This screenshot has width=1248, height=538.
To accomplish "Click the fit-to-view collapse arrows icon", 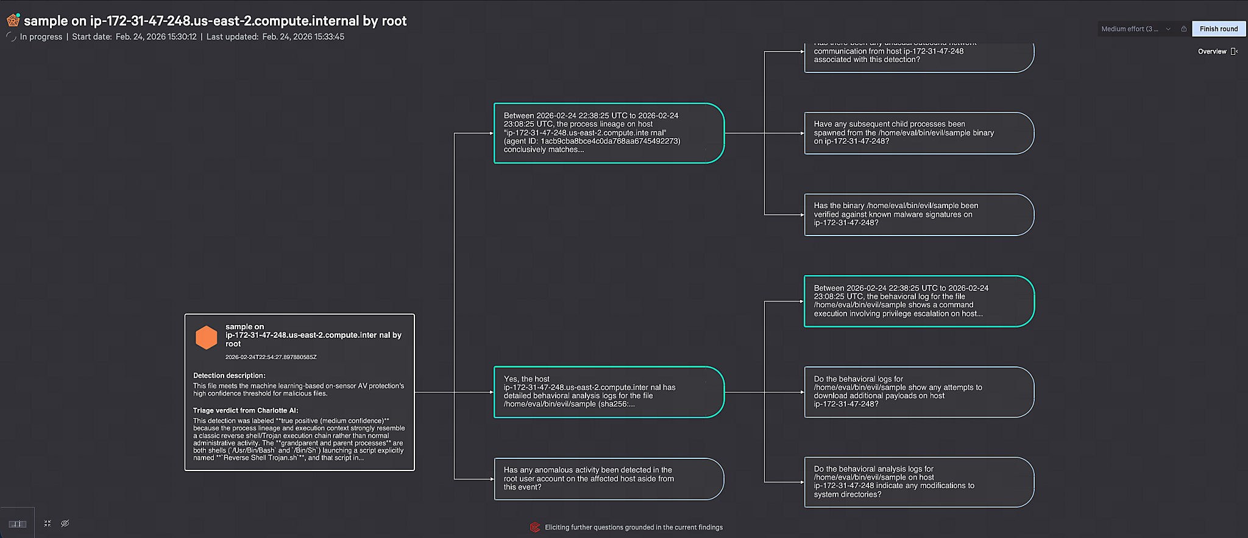I will [x=48, y=523].
